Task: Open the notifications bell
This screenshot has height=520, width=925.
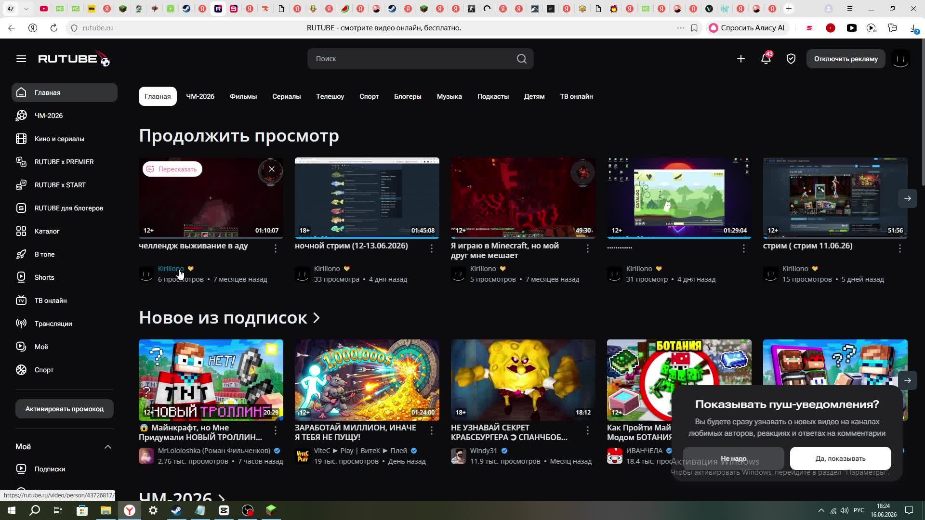Action: 766,59
